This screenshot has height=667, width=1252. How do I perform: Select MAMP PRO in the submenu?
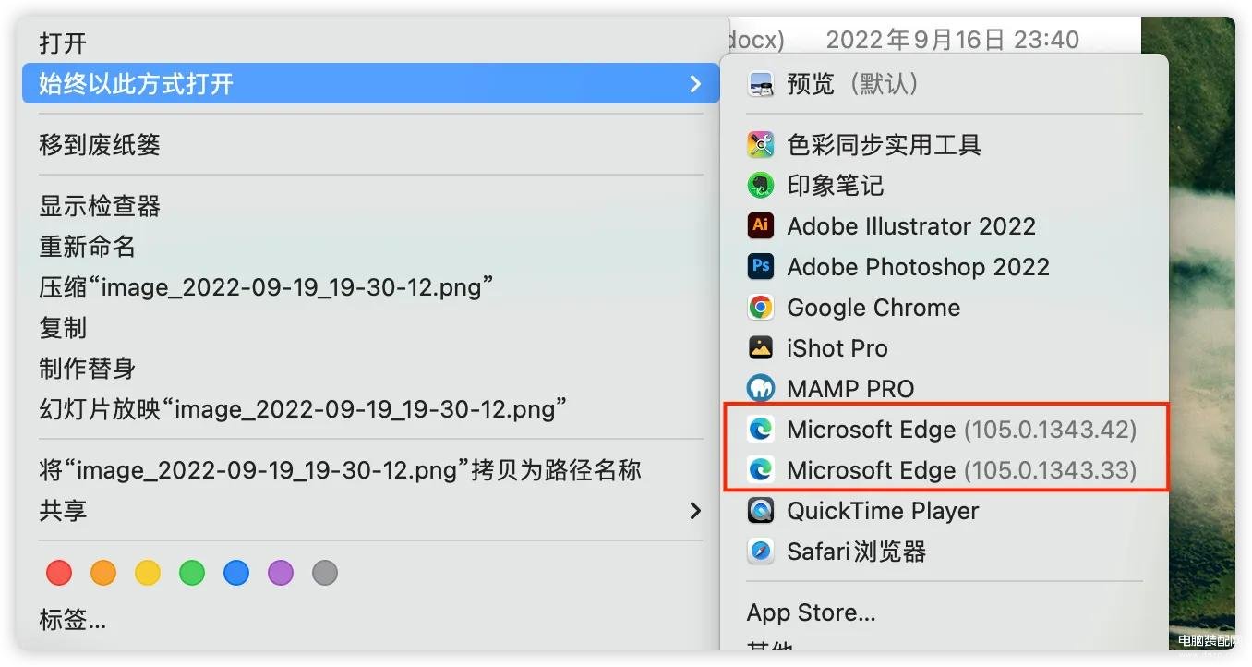click(x=945, y=389)
